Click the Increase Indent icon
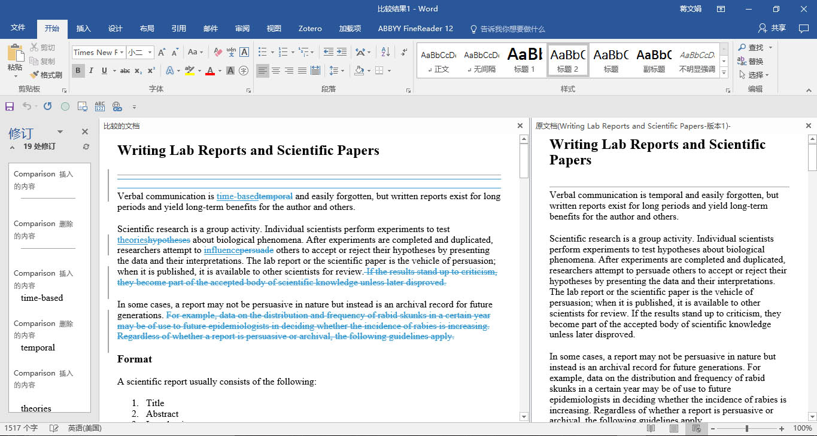 341,52
